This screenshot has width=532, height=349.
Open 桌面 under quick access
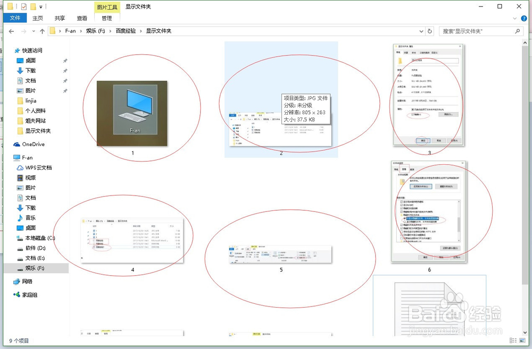30,61
